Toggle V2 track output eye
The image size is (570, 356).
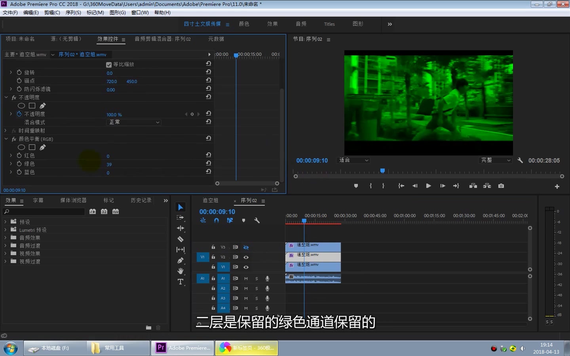coord(246,257)
